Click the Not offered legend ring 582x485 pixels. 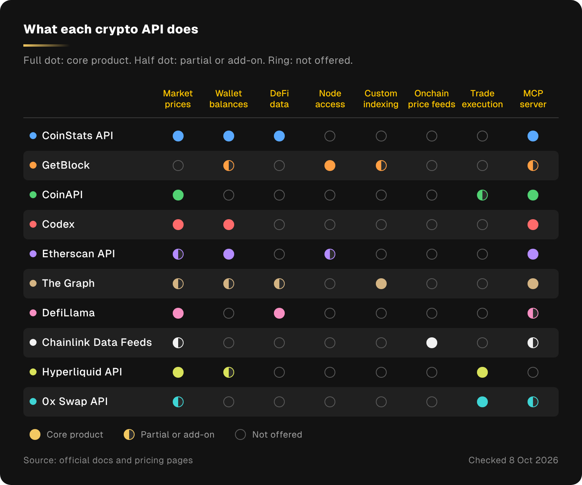tap(240, 434)
